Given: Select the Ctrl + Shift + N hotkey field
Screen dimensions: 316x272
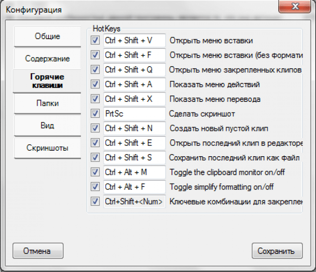Looking at the screenshot, I should (x=134, y=128).
